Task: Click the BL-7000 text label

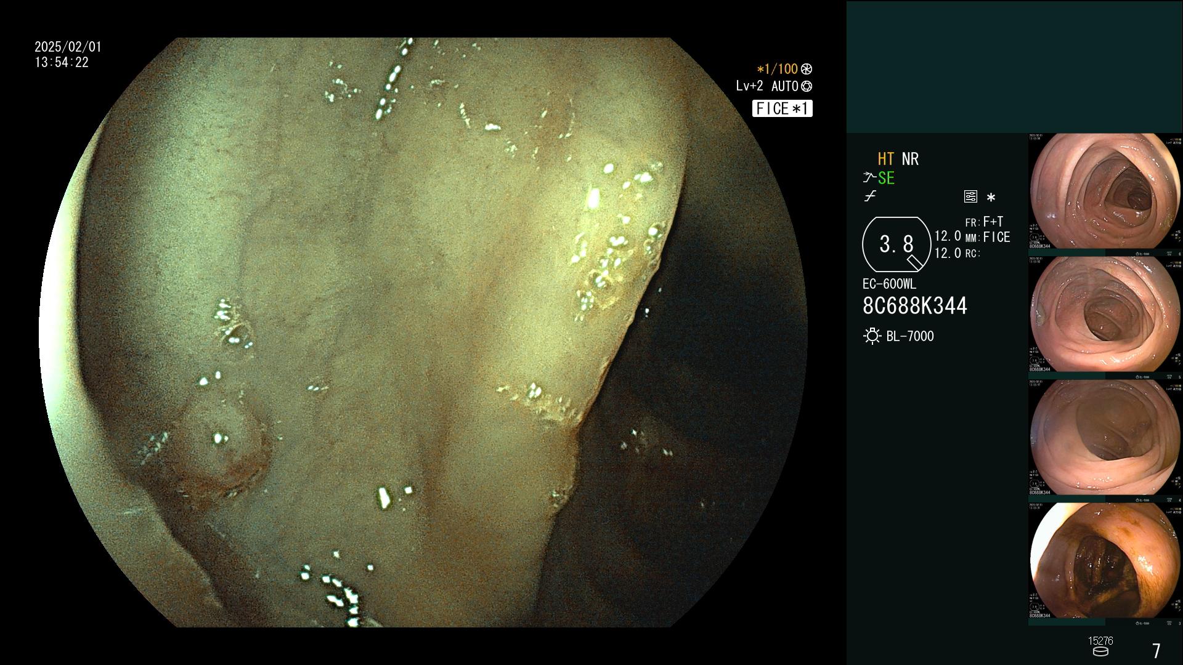Action: (910, 336)
